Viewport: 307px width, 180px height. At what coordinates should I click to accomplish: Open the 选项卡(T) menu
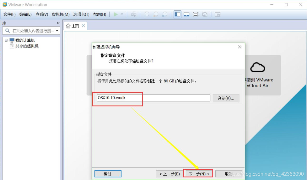81,14
